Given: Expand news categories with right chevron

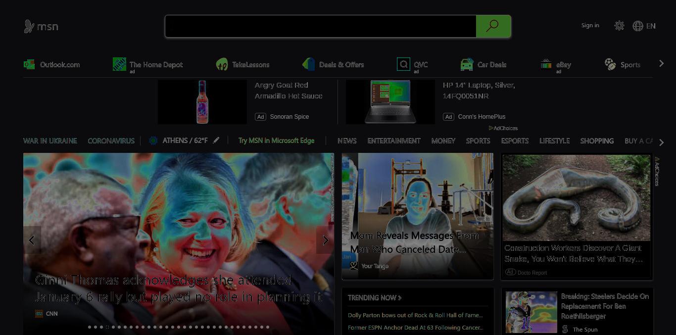Looking at the screenshot, I should pos(662,143).
